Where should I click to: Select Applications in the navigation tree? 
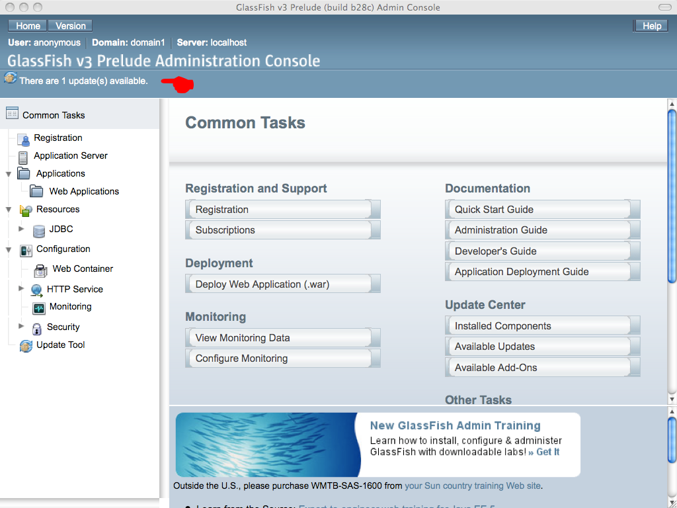tap(60, 174)
